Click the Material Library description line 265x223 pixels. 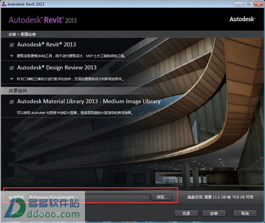click(75, 112)
